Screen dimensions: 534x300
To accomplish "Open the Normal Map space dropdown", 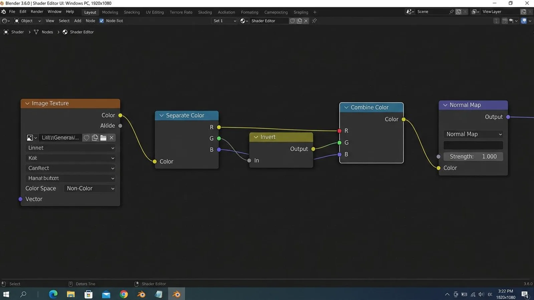I will 473,134.
